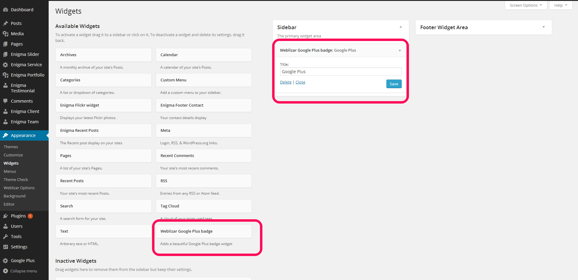Select Widgets submenu item
The image size is (578, 280).
[x=11, y=163]
